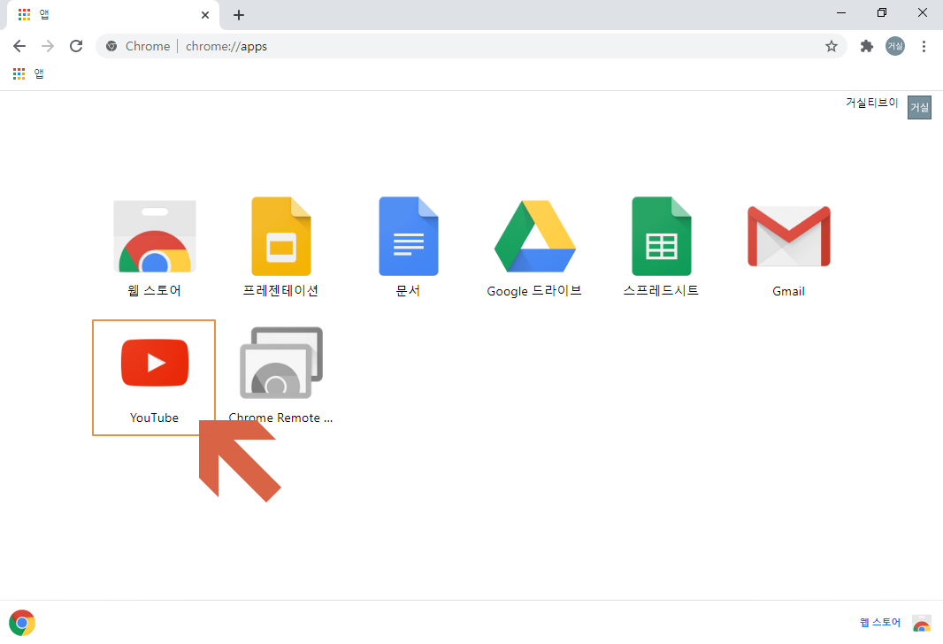
Task: Close the 앱 tab
Action: (x=205, y=15)
